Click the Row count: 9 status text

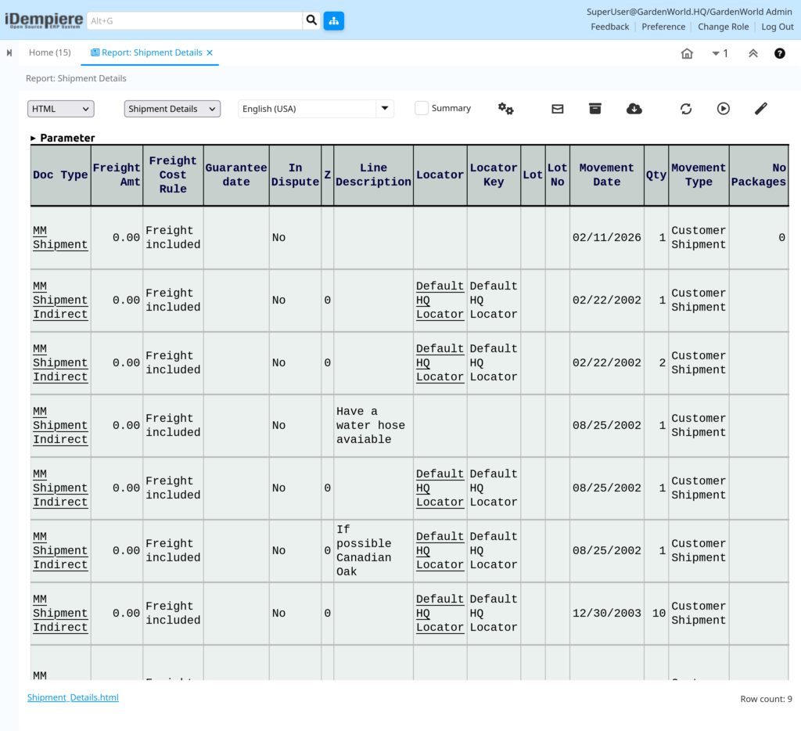(x=766, y=699)
